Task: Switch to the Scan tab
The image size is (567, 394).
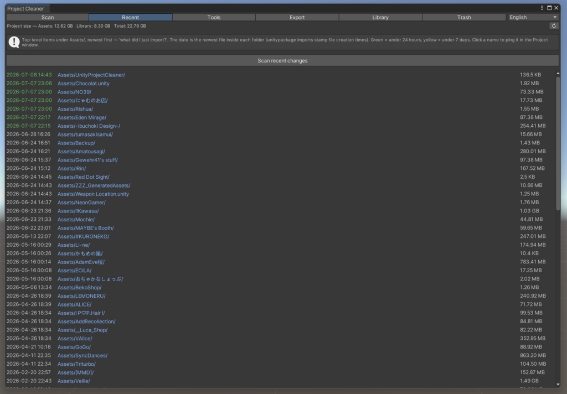Action: click(48, 17)
